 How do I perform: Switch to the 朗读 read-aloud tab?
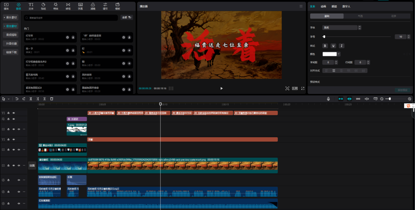[x=334, y=7]
